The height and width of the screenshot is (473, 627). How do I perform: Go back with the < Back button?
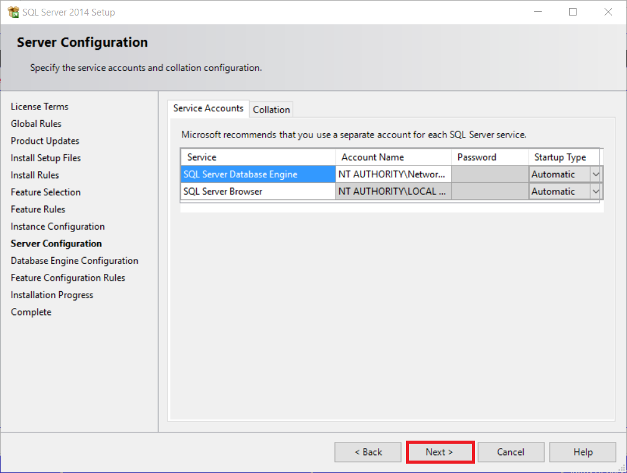[x=368, y=452]
